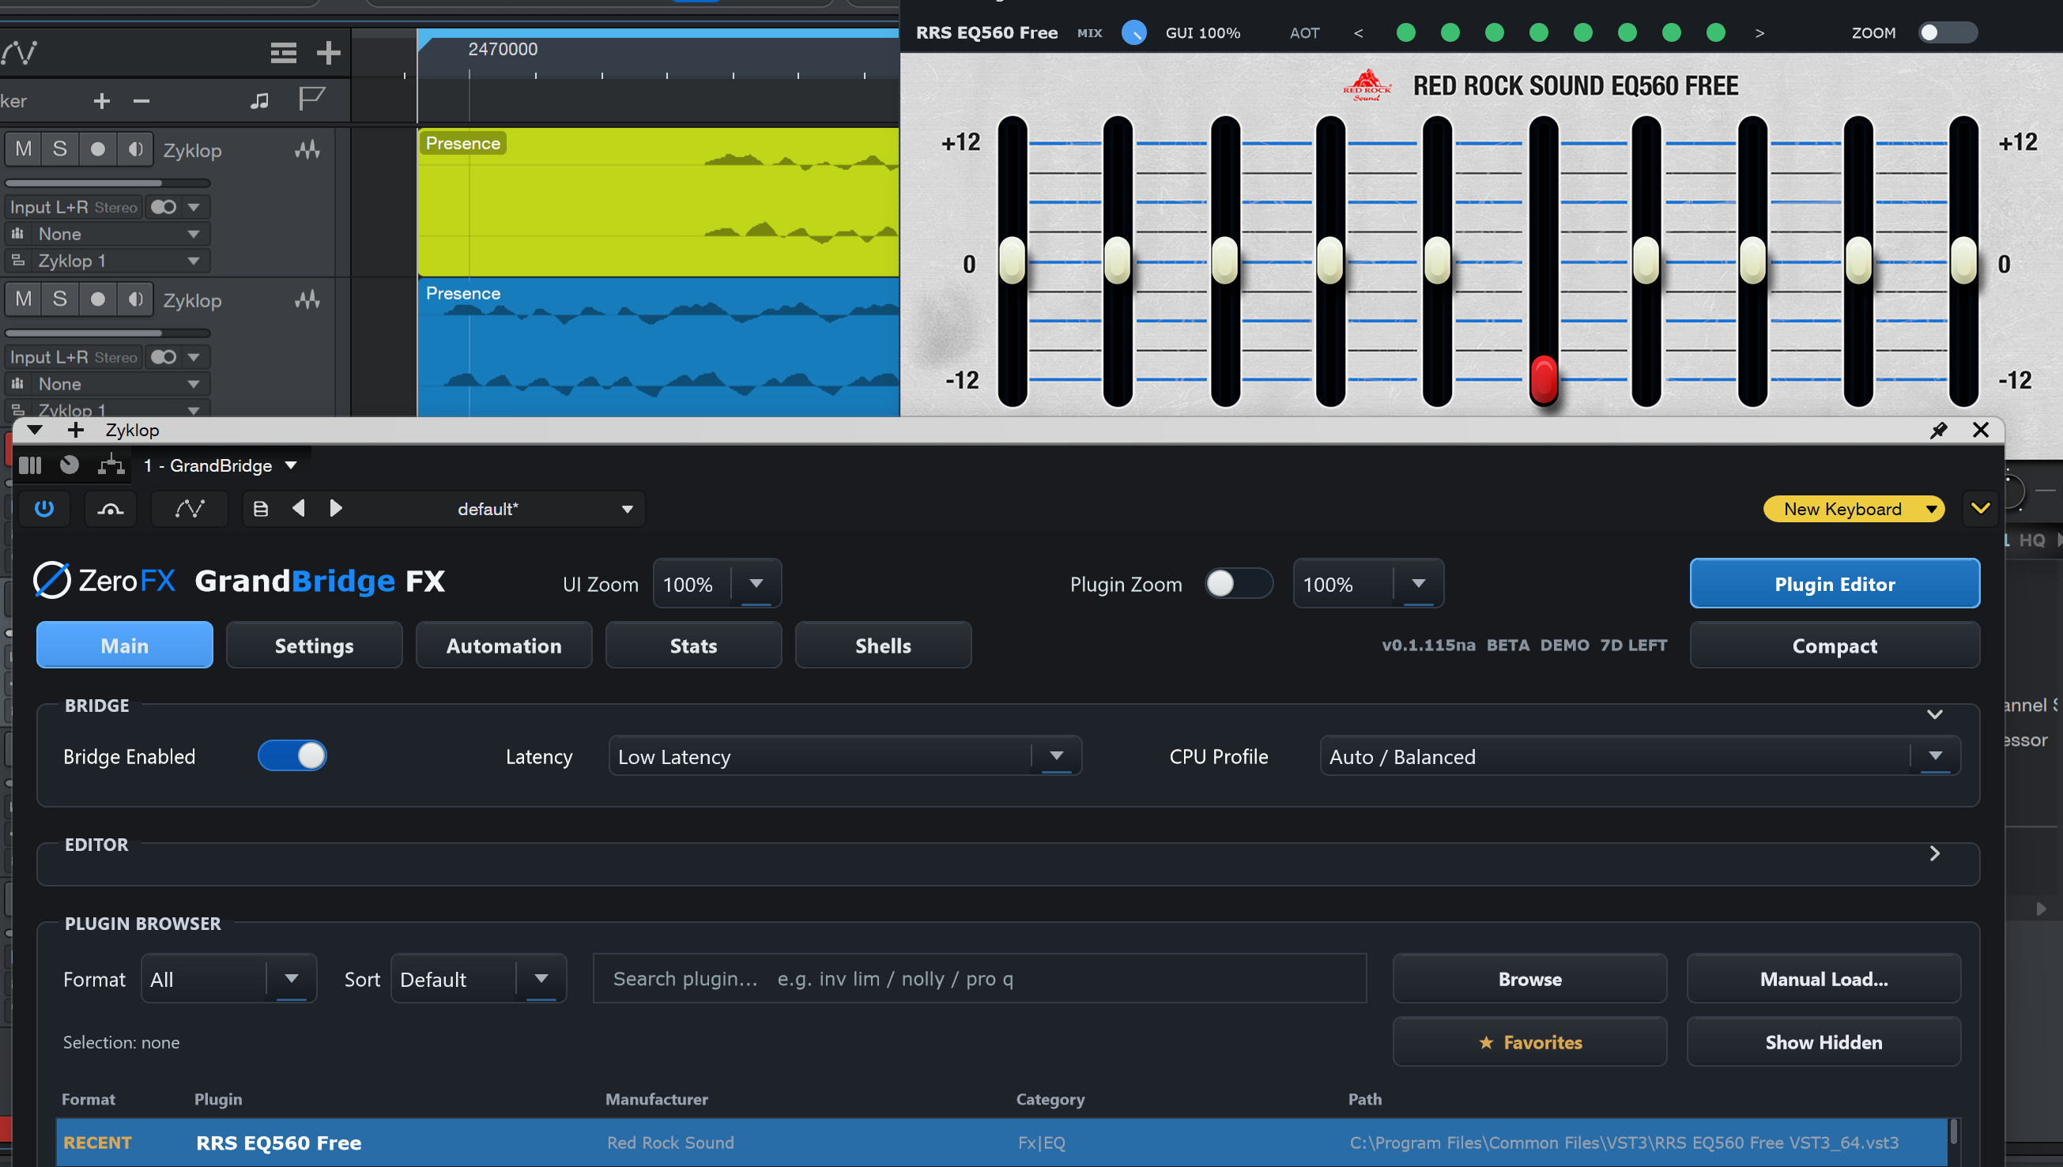Click the previous arrow beside AOT

click(1358, 33)
